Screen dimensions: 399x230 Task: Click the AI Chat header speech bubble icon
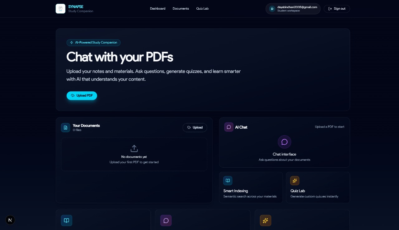point(229,127)
